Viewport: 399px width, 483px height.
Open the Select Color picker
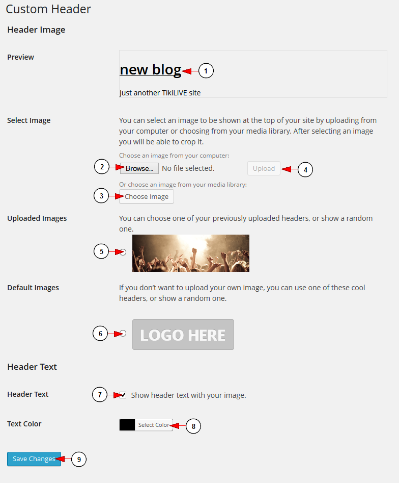154,425
